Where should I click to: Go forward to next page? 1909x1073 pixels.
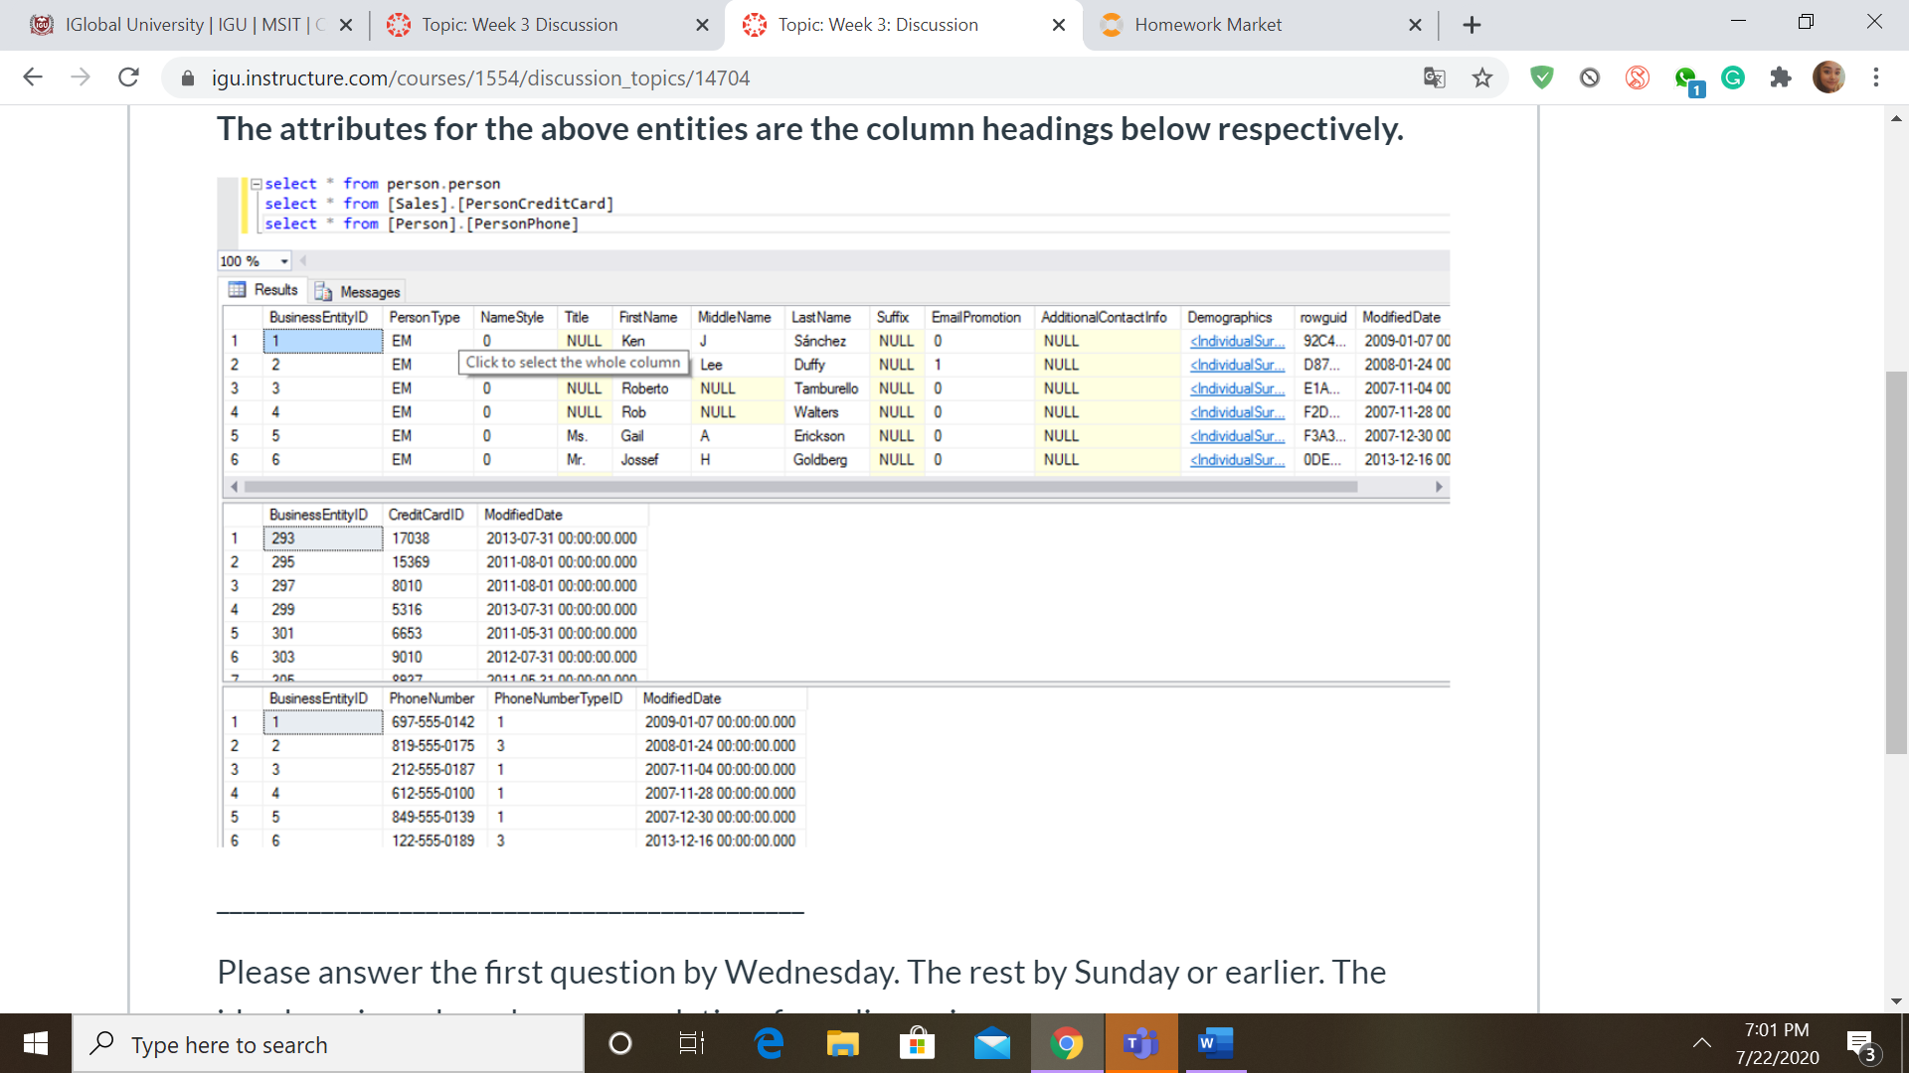pyautogui.click(x=81, y=77)
